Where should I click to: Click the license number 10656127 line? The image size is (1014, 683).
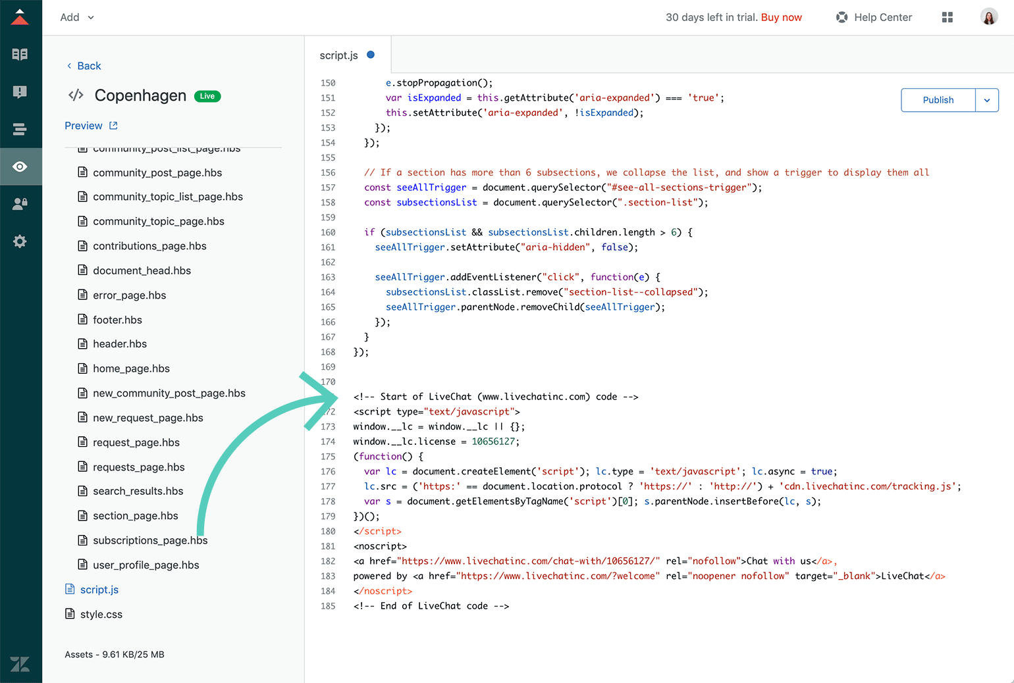pyautogui.click(x=436, y=442)
